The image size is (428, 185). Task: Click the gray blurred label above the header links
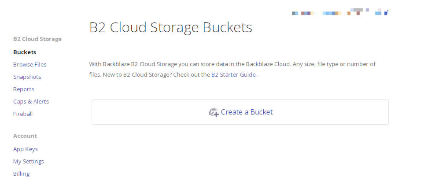click(x=358, y=10)
